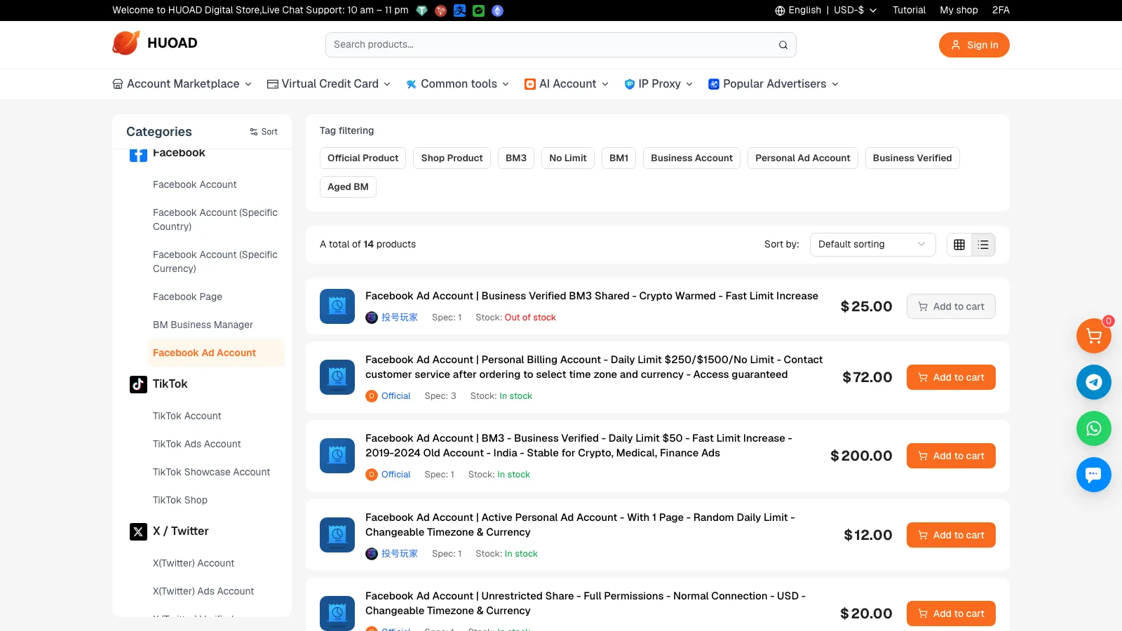Expand the Common tools menu
The height and width of the screenshot is (631, 1122).
(x=458, y=84)
